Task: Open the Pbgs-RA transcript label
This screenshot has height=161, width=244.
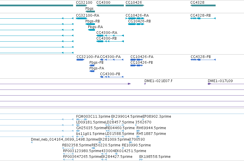Action: pyautogui.click(x=95, y=27)
